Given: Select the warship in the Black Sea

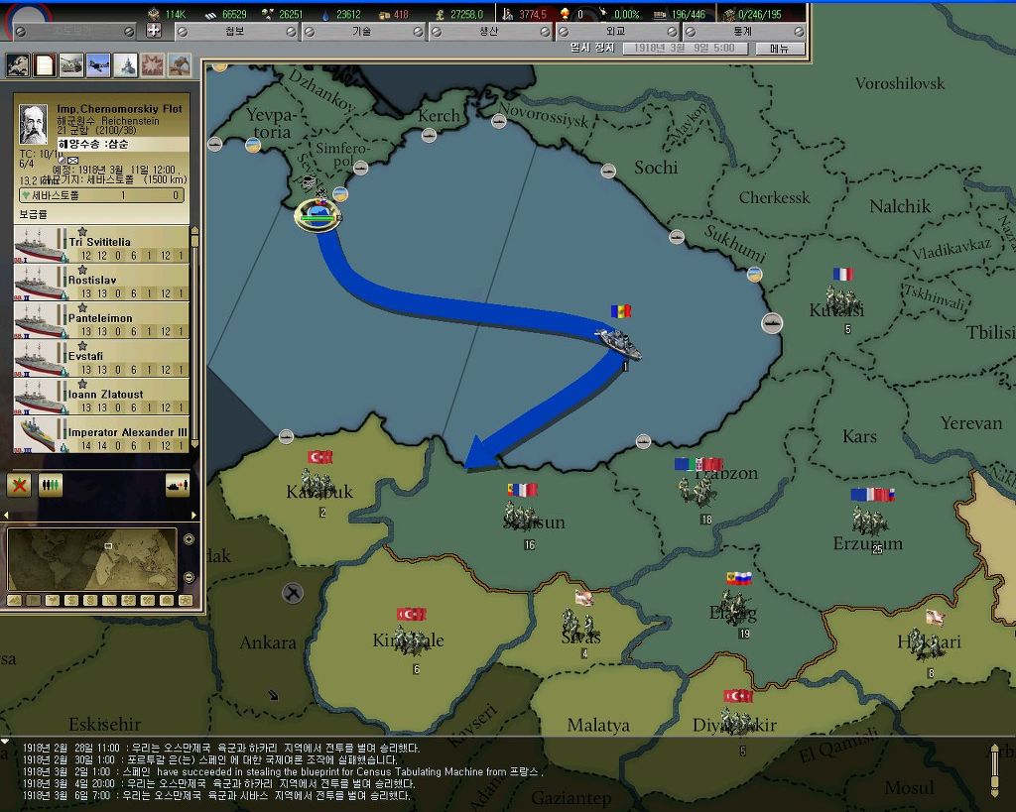Looking at the screenshot, I should pos(619,342).
